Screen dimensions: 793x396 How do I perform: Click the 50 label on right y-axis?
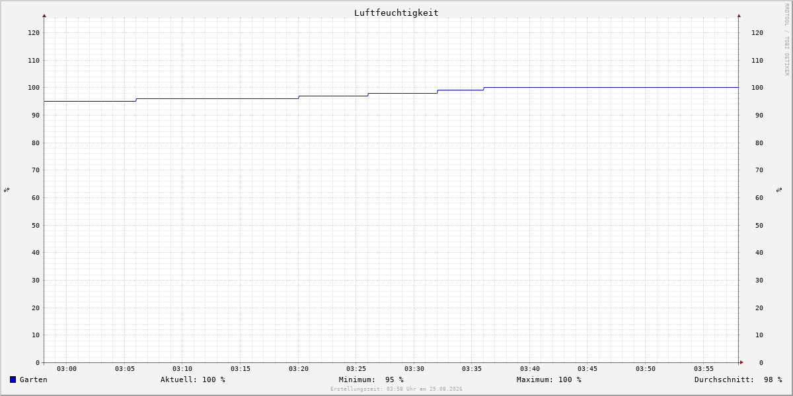759,225
